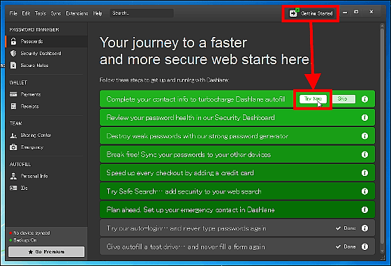Show info for password health step

click(364, 117)
